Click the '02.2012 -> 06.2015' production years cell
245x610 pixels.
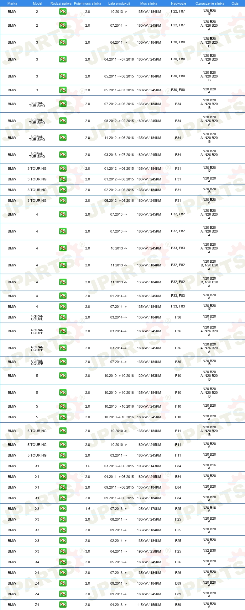pos(119,190)
